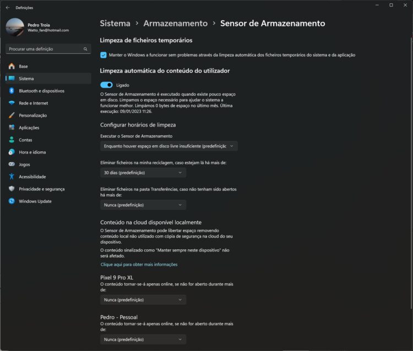This screenshot has height=351, width=413.
Task: Open Executar o Sensor de Armazenamento dropdown
Action: coord(169,146)
